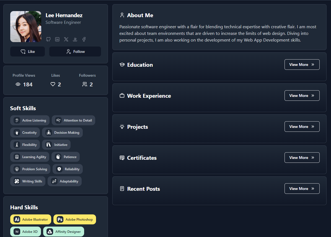
Task: Click the eye icon beside 184 views
Action: point(18,84)
